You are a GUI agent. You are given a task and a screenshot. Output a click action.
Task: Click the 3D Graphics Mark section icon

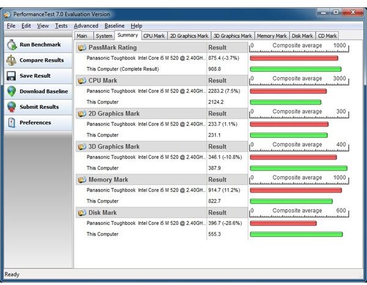(82, 147)
